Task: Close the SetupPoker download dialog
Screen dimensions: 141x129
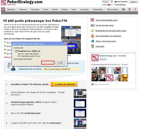Action: [x=66, y=44]
